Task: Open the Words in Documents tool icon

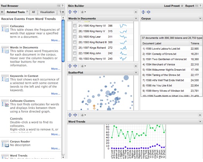Action: tap(5, 50)
